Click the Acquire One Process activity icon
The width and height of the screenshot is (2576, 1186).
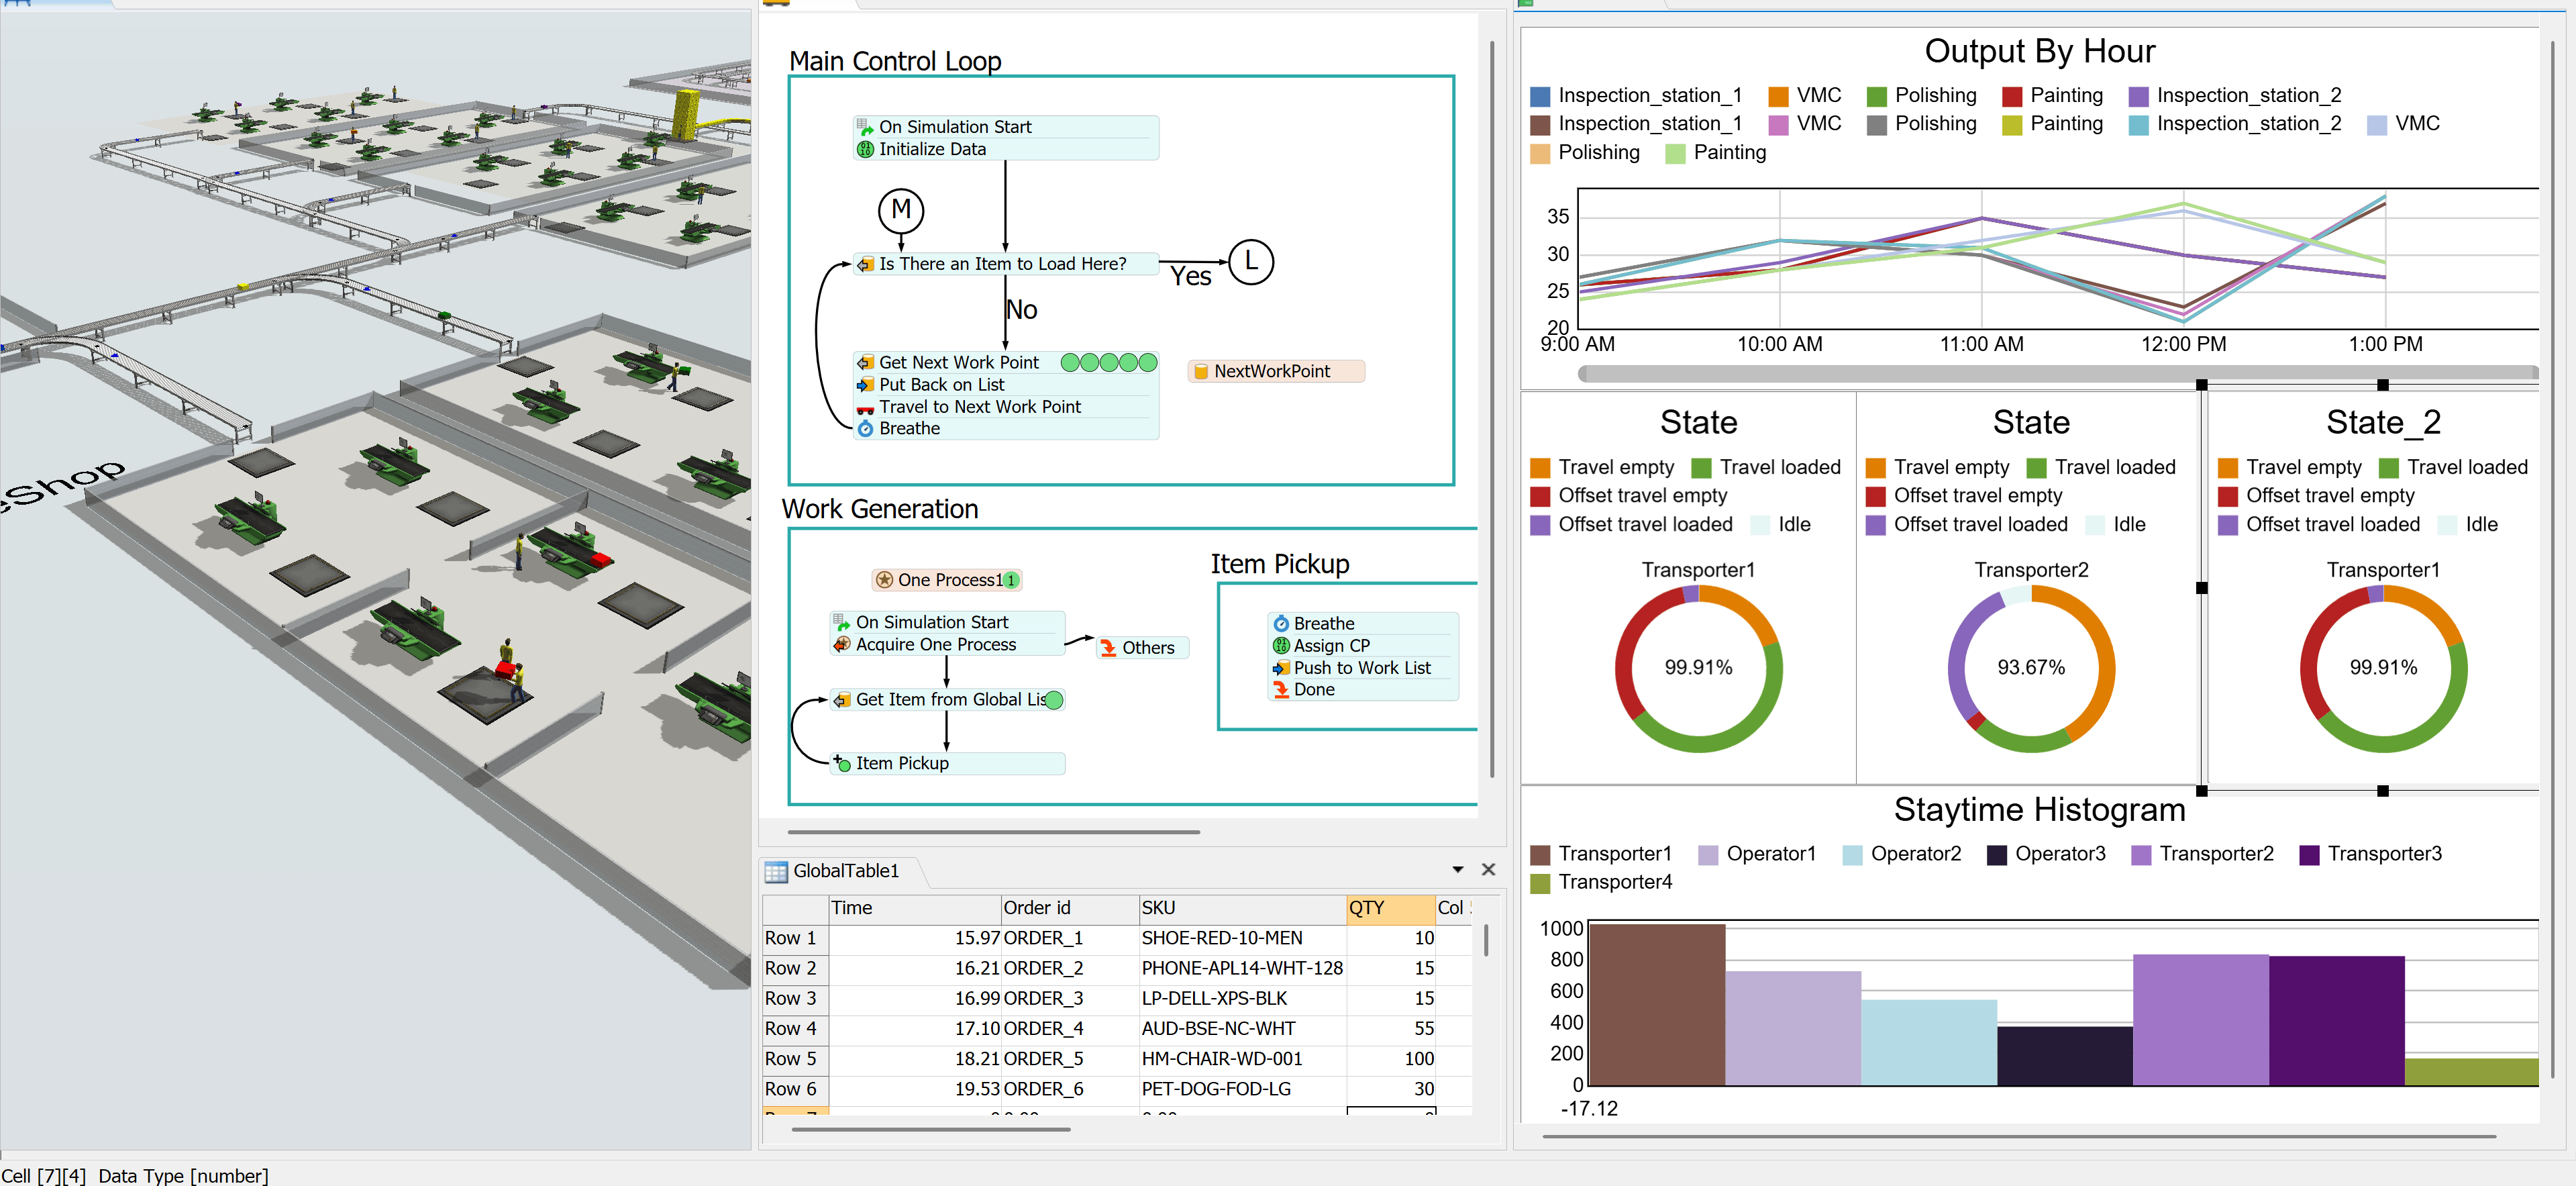(842, 645)
